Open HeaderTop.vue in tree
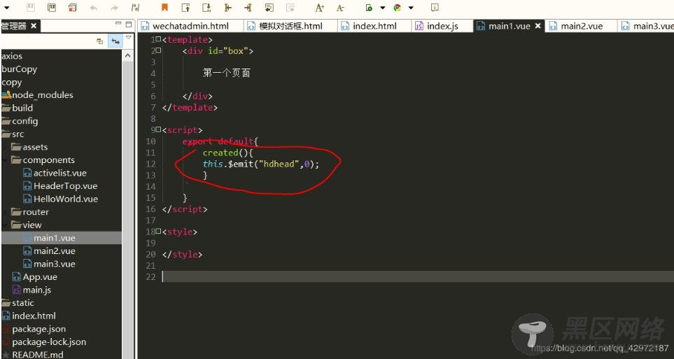674x359 pixels. coord(65,185)
